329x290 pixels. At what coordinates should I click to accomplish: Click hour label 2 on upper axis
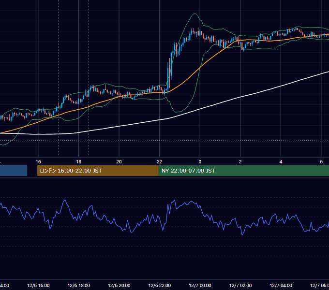(240, 162)
